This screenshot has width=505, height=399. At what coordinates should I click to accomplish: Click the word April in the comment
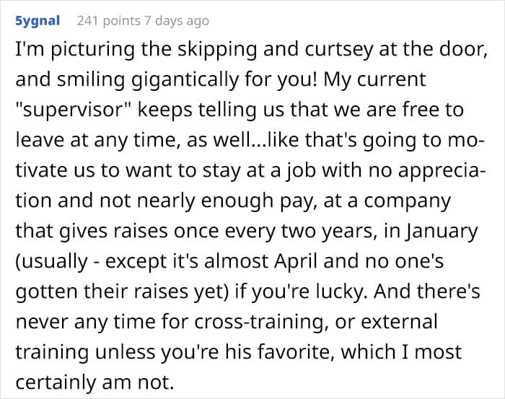point(296,261)
